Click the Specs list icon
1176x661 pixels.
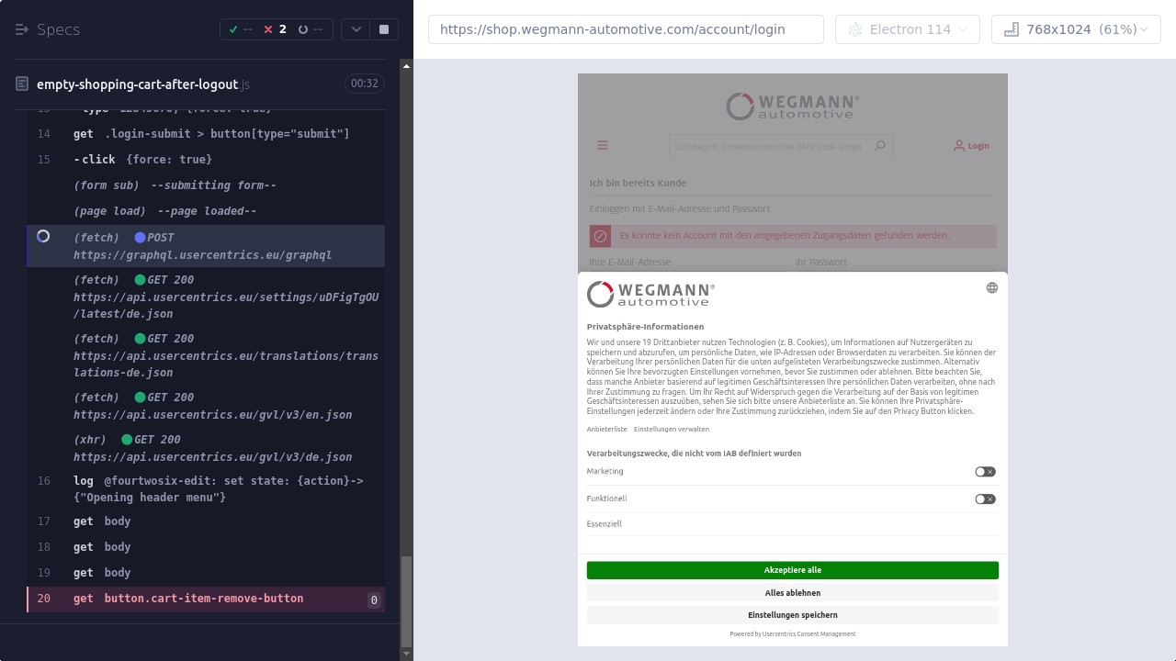click(x=22, y=29)
